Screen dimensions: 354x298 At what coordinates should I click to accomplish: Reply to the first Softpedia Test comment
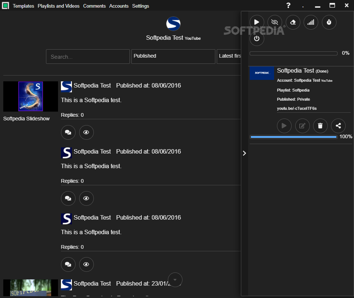coord(68,132)
